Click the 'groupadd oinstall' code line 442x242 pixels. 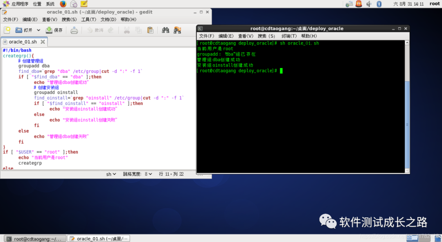(56, 93)
